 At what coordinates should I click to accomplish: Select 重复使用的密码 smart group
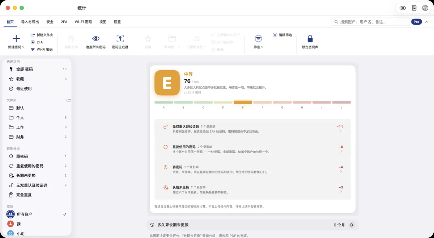pyautogui.click(x=37, y=166)
